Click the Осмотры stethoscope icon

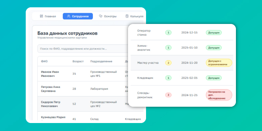[x=101, y=16]
